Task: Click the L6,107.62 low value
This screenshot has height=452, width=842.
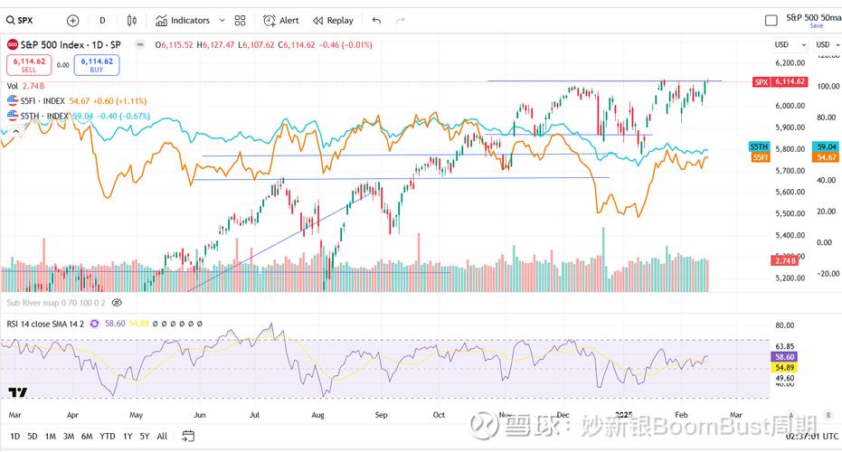Action: click(256, 45)
